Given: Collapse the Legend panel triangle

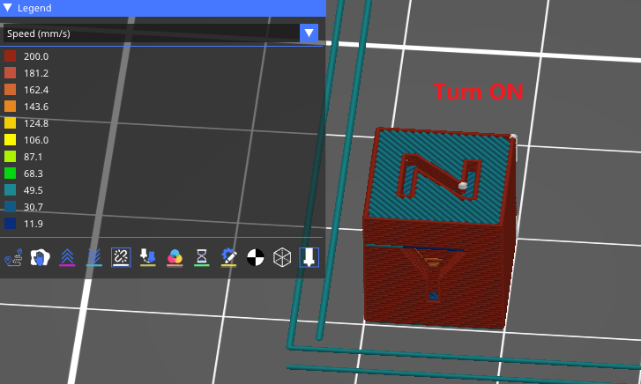Looking at the screenshot, I should tap(8, 8).
